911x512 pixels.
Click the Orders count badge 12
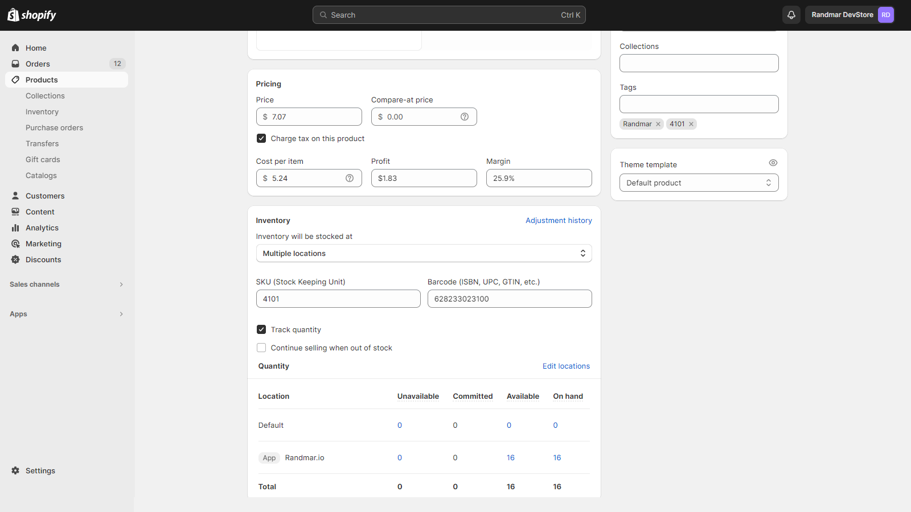[117, 64]
